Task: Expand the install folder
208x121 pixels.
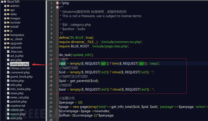Action: 5,27
